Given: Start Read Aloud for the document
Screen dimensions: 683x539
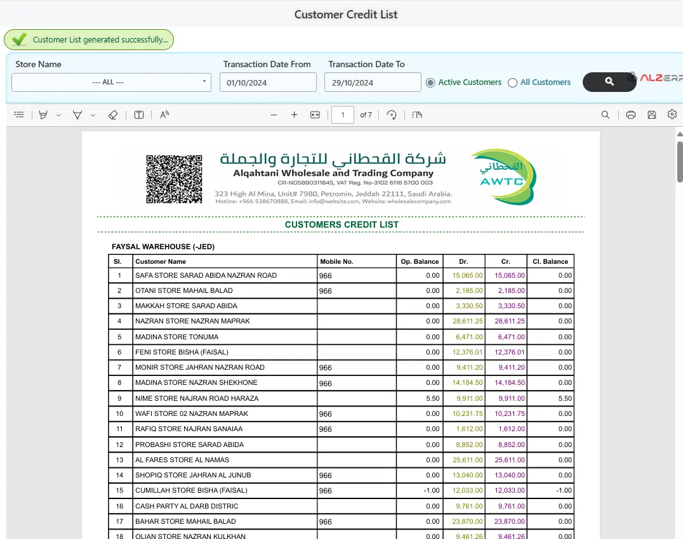Looking at the screenshot, I should pyautogui.click(x=164, y=115).
